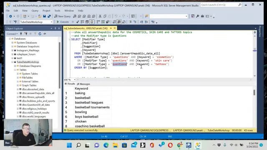267x150 pixels.
Task: Collapse the TubeDataWorkshop database node
Action: pyautogui.click(x=13, y=62)
